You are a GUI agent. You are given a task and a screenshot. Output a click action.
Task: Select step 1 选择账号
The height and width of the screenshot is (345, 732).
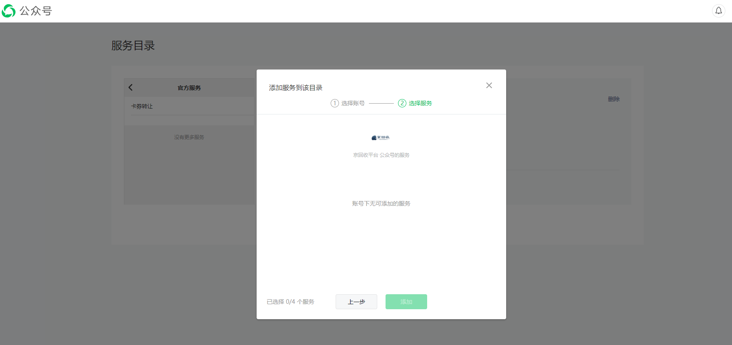tap(348, 103)
